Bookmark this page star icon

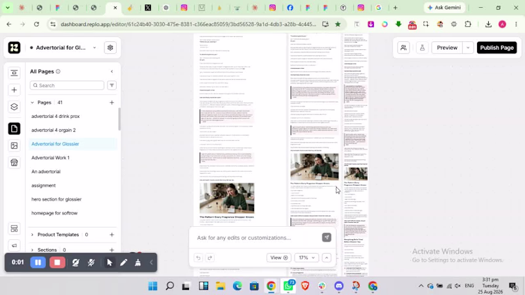click(x=338, y=24)
